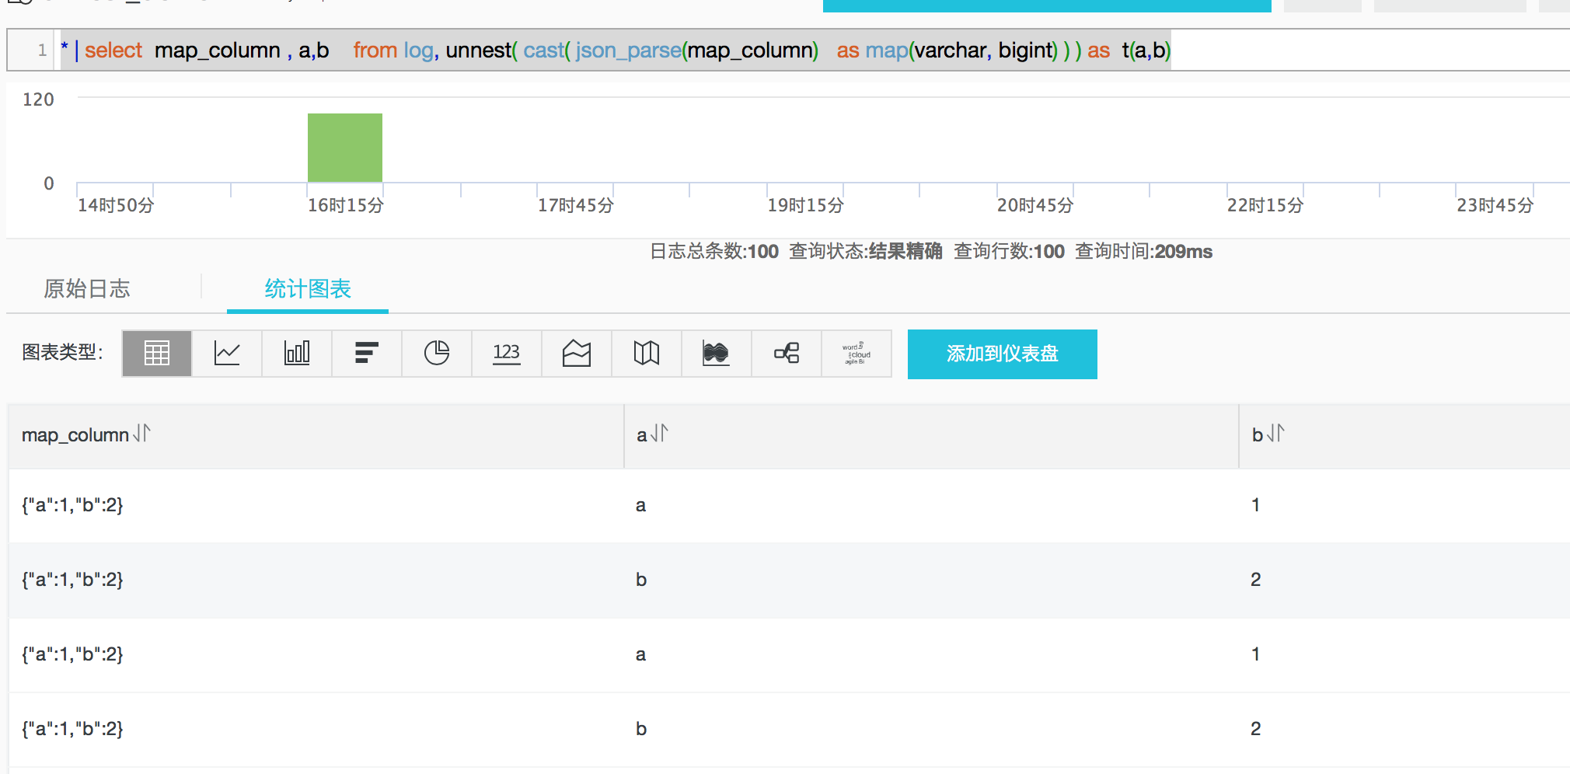Select the area chart type icon
1570x774 pixels.
pos(577,354)
